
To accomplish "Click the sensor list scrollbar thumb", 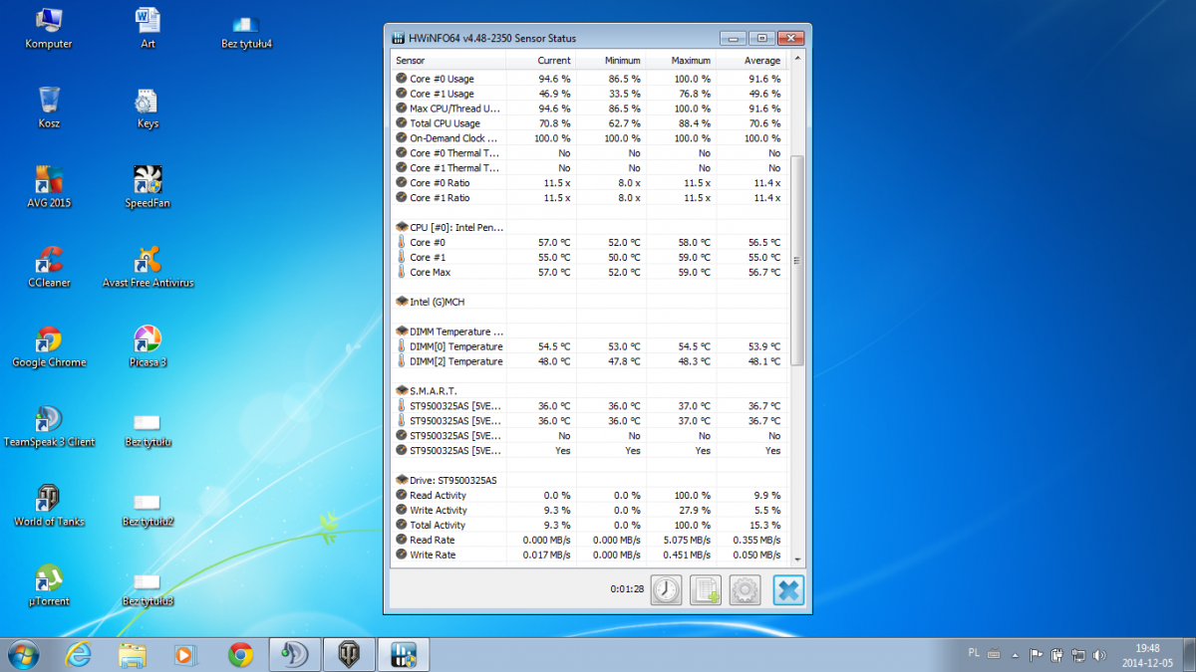I will [796, 261].
